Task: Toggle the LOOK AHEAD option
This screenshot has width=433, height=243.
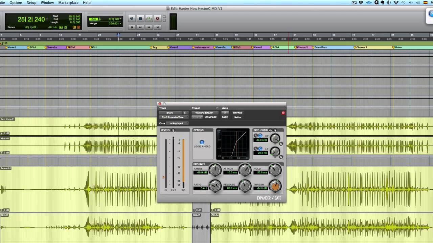Action: [202, 142]
